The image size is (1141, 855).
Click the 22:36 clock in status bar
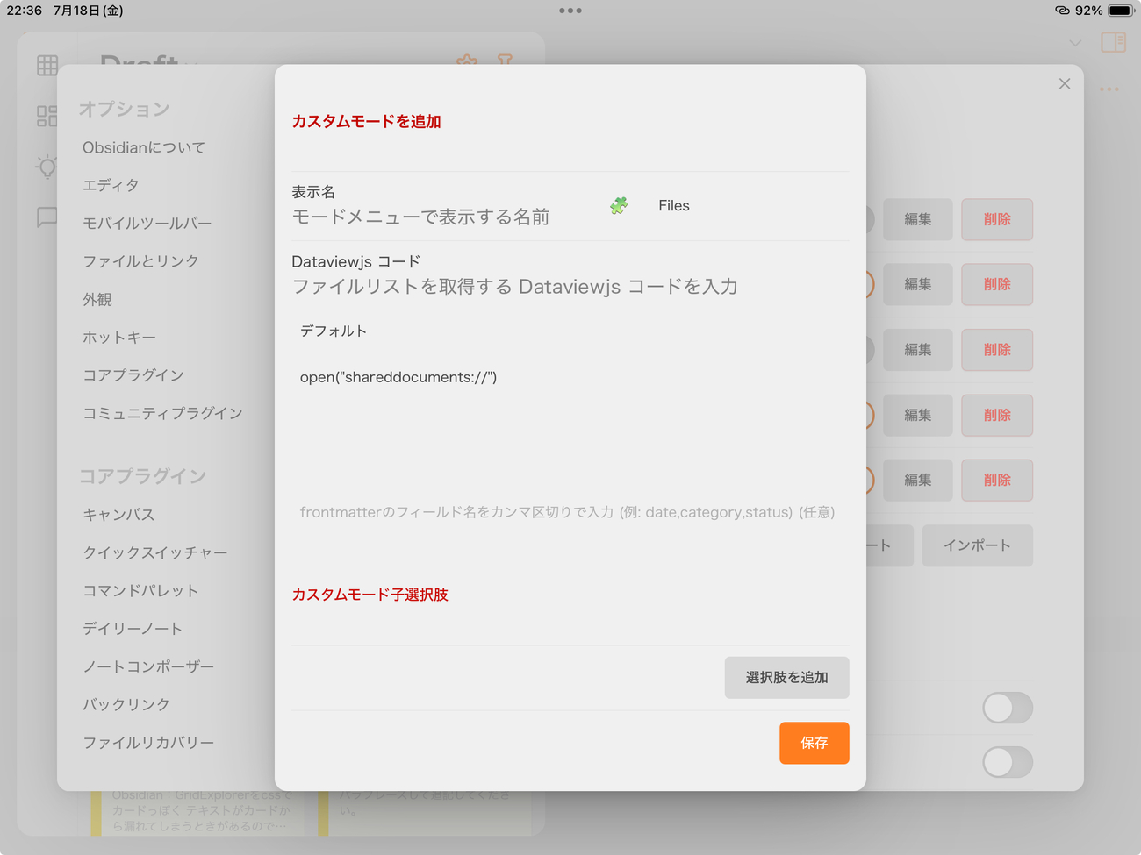coord(25,11)
